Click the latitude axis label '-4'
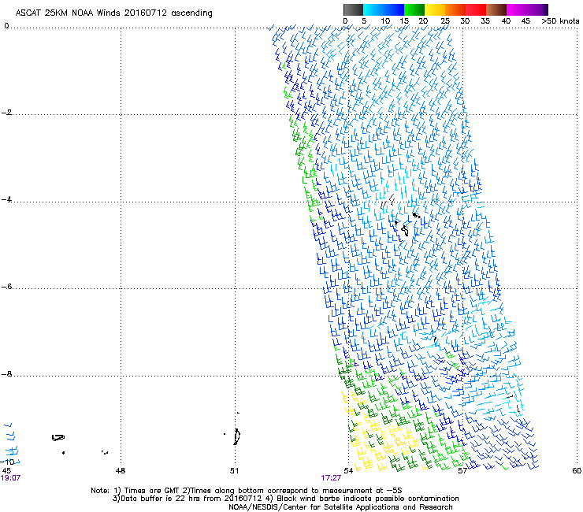Viewport: 583px width, 512px height. (x=7, y=199)
